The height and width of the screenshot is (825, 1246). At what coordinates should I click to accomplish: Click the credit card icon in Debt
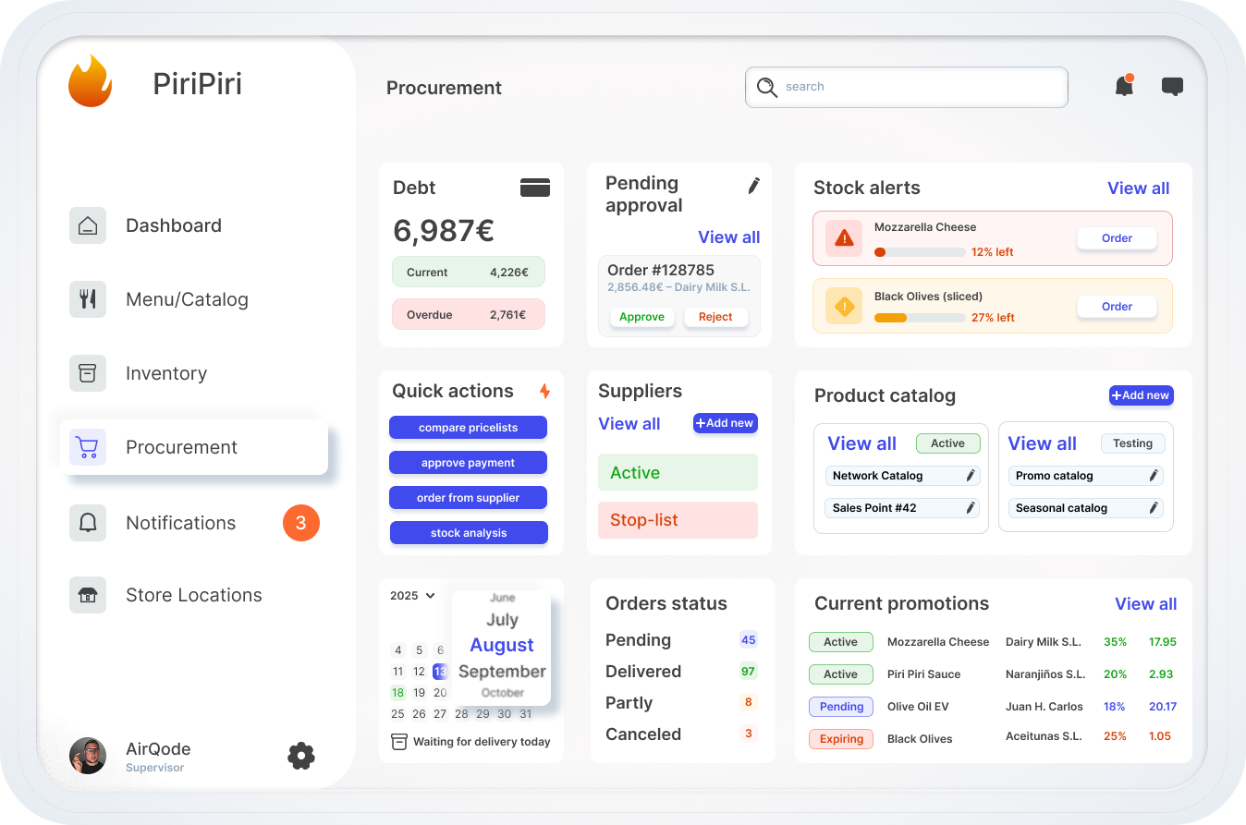(535, 188)
